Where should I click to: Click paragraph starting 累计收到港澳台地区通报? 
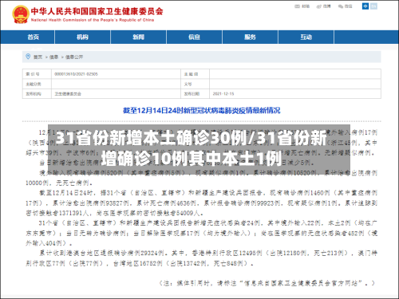click(201, 258)
